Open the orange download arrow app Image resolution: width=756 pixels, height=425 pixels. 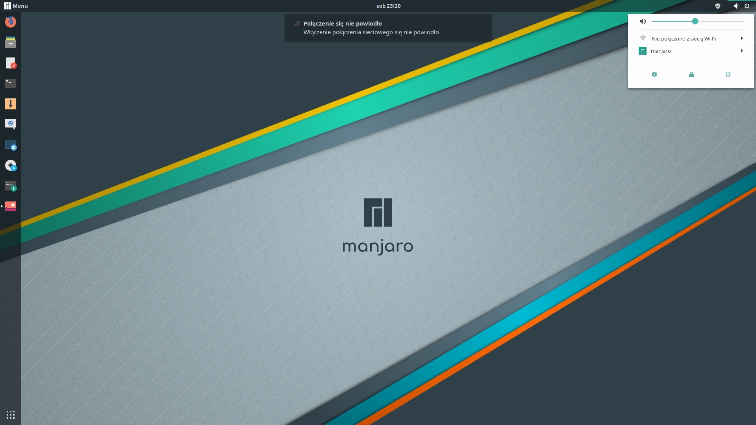click(x=11, y=104)
